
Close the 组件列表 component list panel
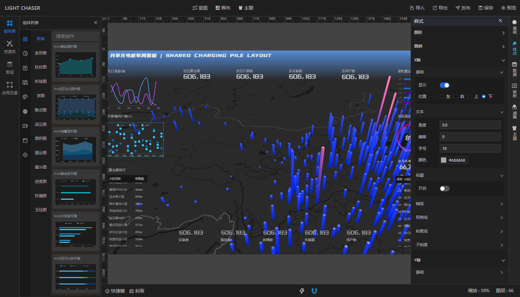[x=96, y=22]
